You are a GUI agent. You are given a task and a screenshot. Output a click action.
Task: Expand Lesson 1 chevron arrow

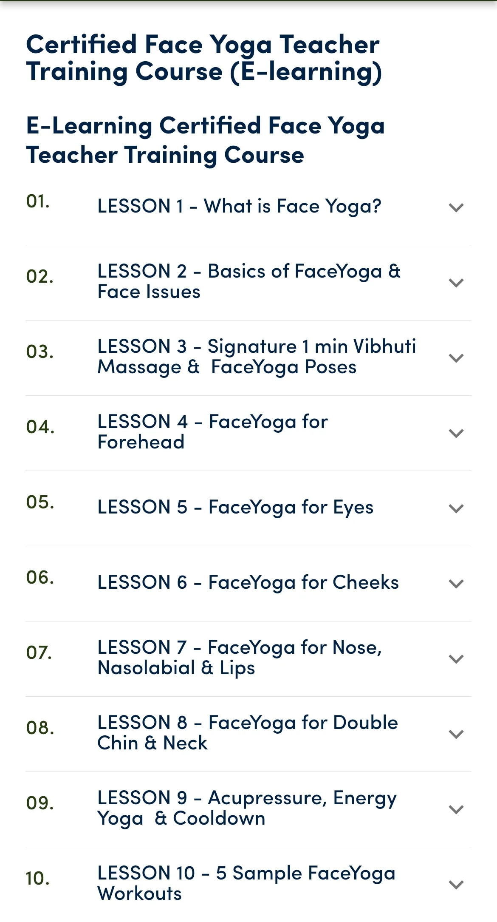pyautogui.click(x=456, y=207)
